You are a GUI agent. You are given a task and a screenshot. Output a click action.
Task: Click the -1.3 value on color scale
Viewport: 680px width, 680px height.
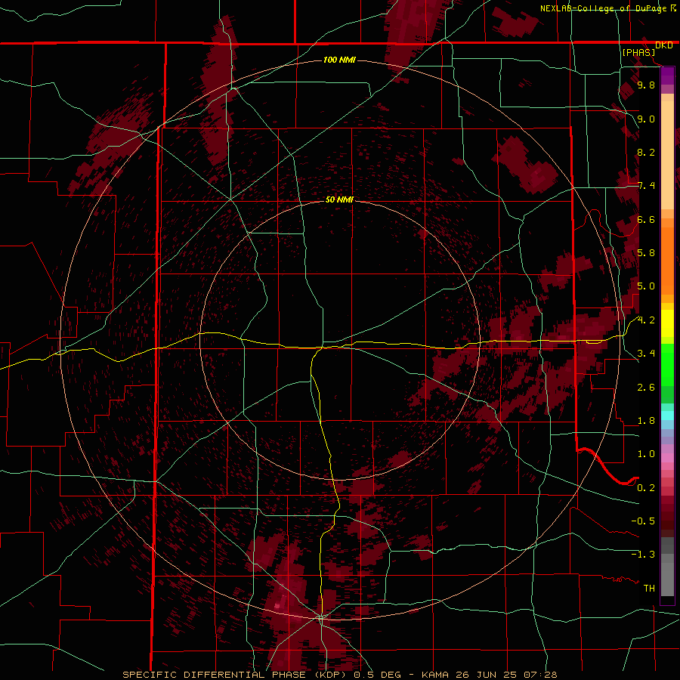(x=643, y=555)
